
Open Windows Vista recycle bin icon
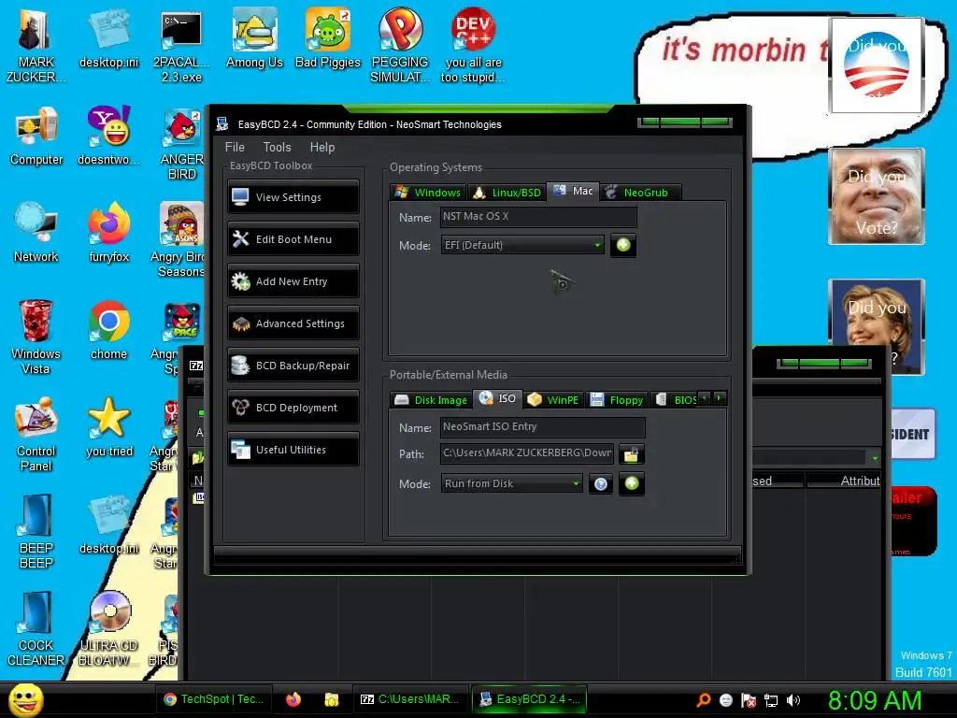click(36, 337)
